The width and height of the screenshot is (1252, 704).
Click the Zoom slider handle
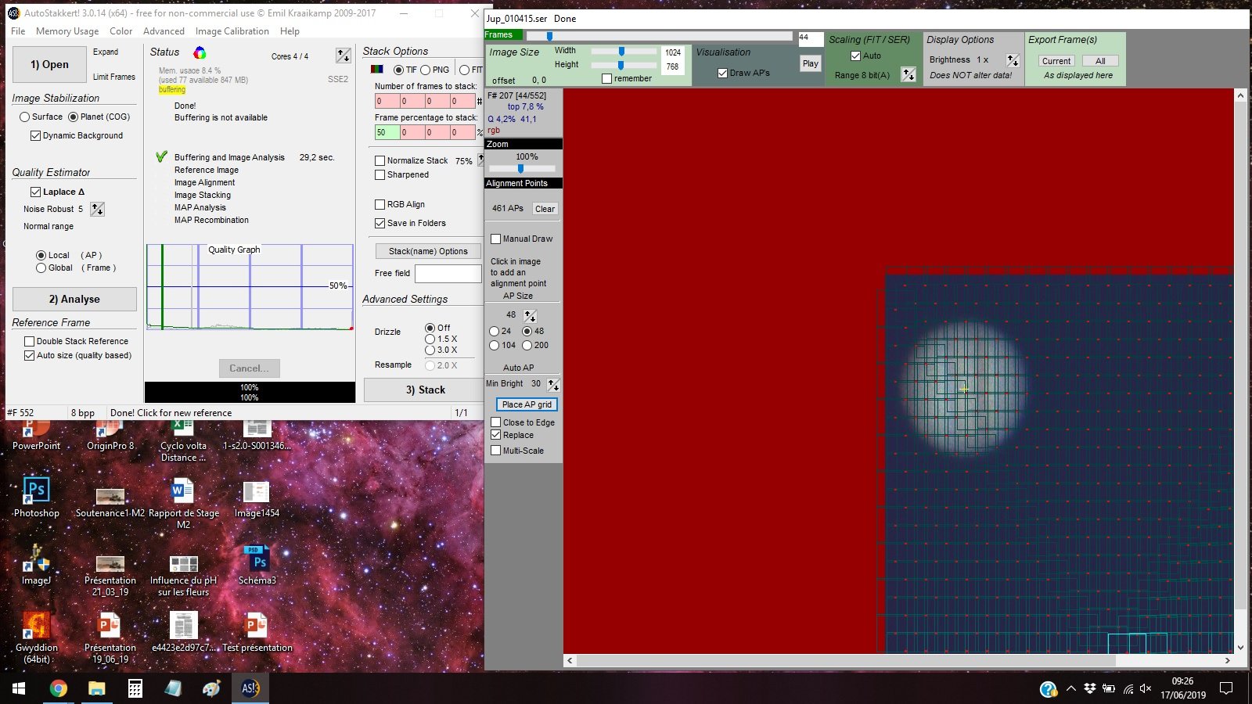520,169
